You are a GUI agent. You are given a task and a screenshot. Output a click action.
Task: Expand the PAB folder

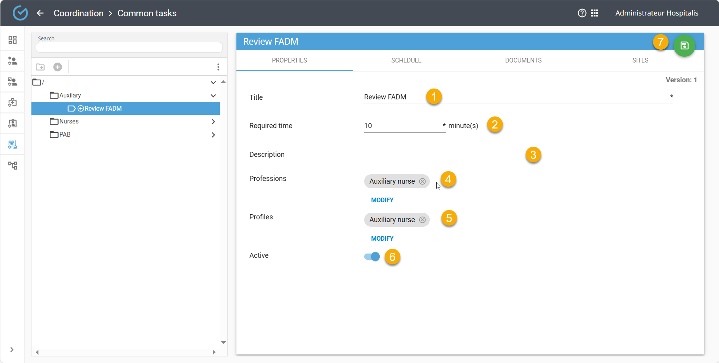click(x=213, y=135)
